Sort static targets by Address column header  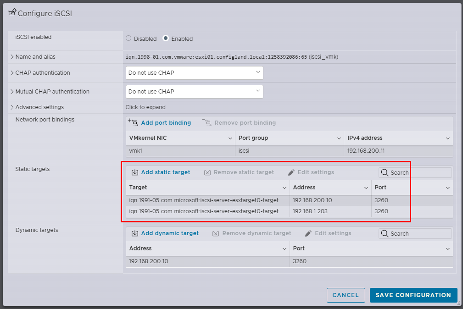click(330, 188)
